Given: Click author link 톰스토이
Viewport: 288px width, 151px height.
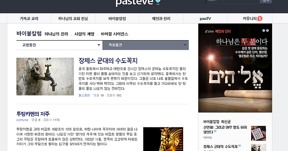Looking at the screenshot, I should click(x=84, y=95).
